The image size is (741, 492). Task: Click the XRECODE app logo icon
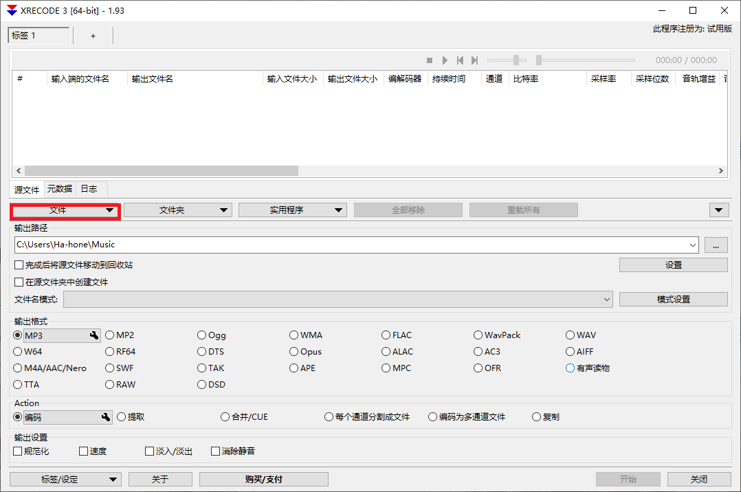[12, 10]
